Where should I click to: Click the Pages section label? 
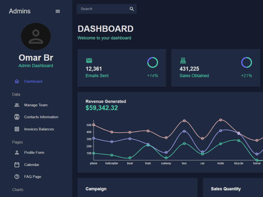17,142
